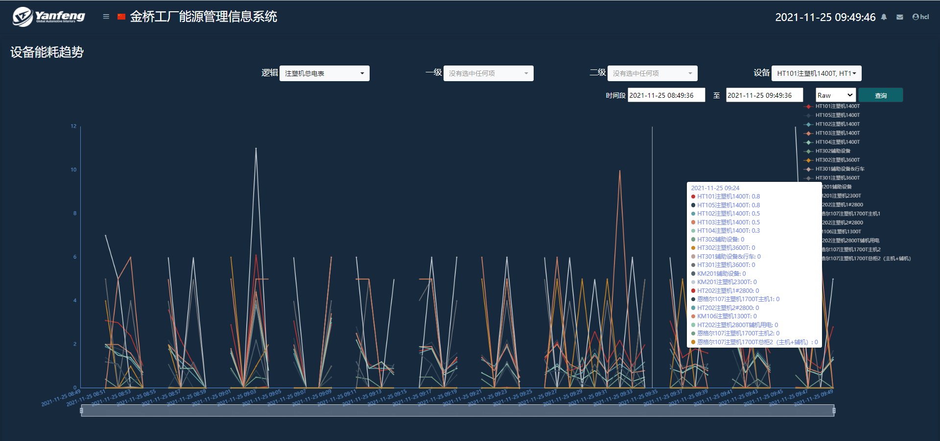Click x-axis label 2021-11-25 08:49
Image resolution: width=940 pixels, height=441 pixels.
click(x=61, y=398)
